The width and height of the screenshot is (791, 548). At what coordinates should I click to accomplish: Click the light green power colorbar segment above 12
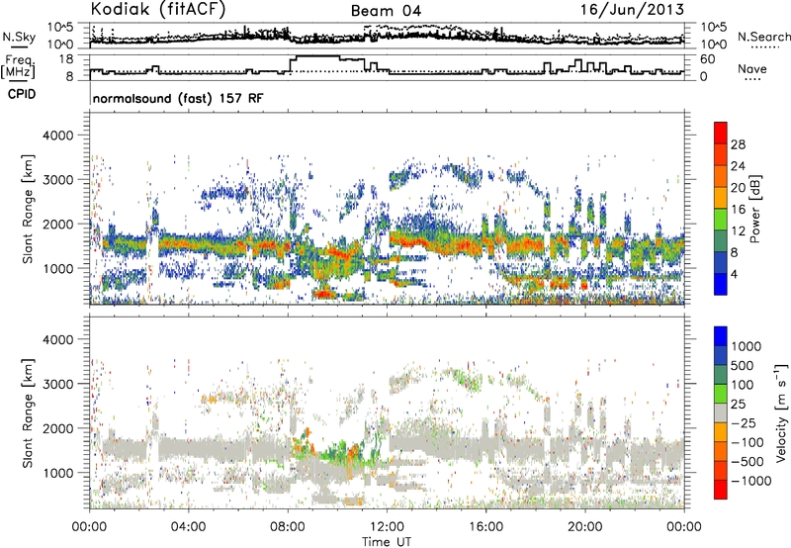(721, 219)
